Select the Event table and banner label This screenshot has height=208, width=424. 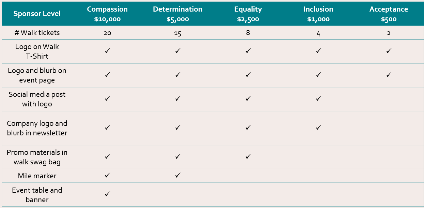[37, 195]
